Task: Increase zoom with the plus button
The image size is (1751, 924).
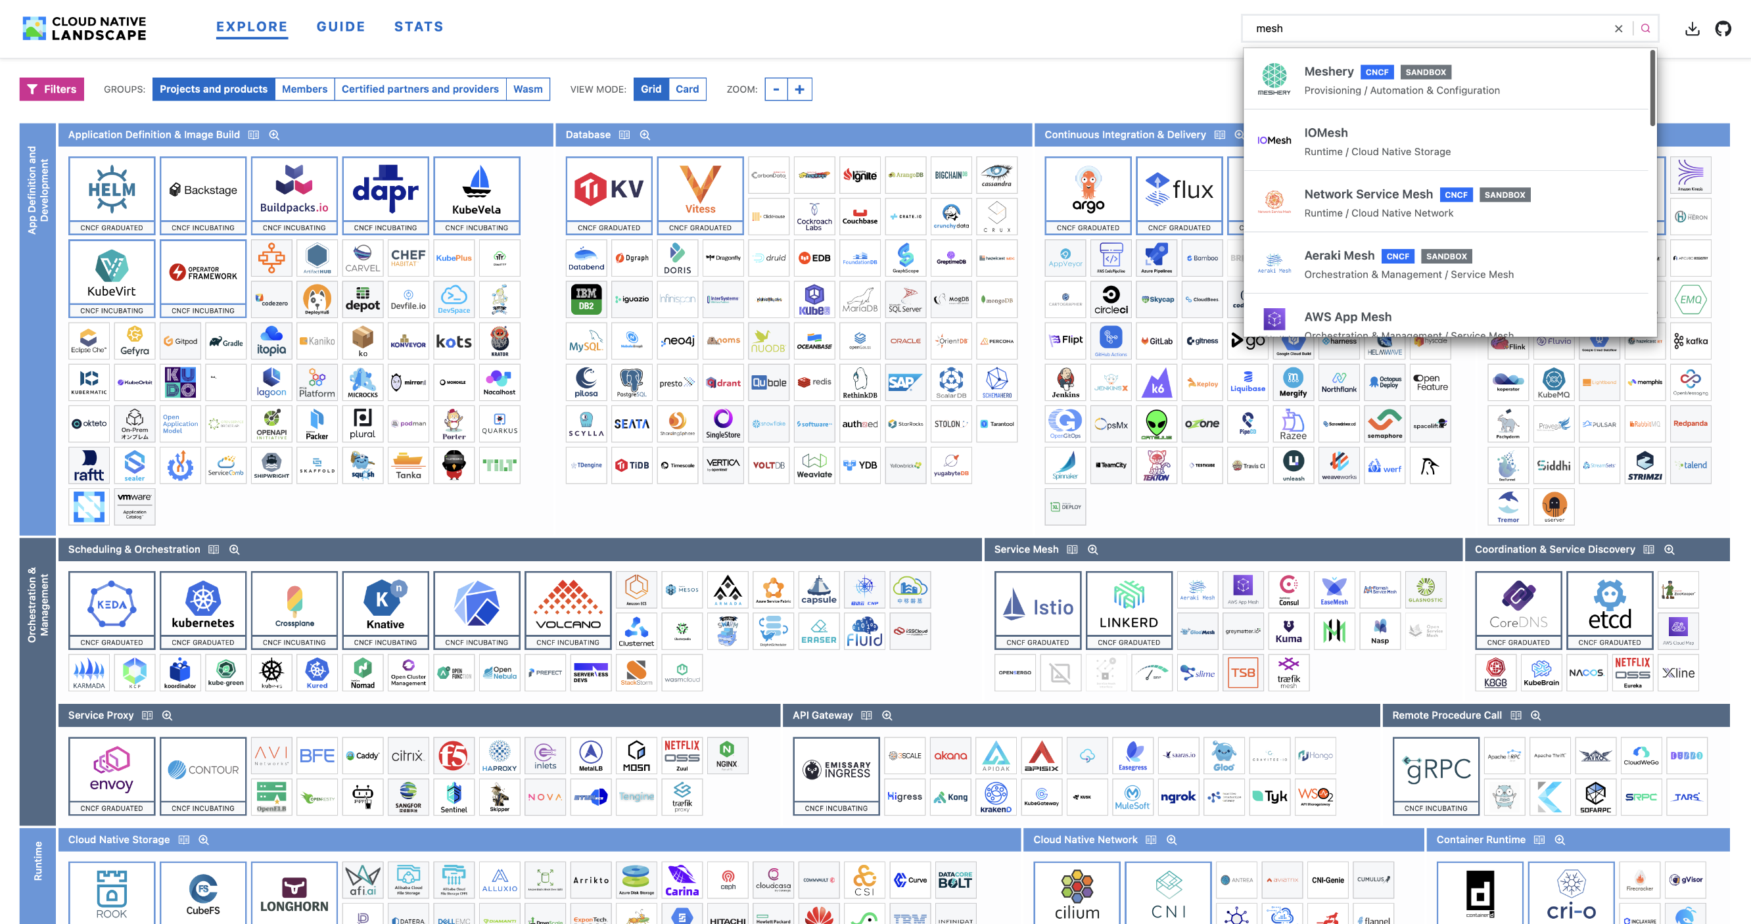Action: [799, 89]
